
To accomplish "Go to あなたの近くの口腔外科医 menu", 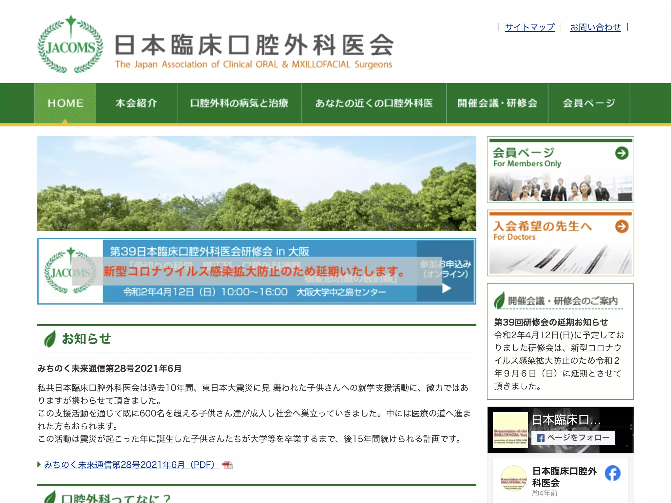I will pyautogui.click(x=374, y=103).
